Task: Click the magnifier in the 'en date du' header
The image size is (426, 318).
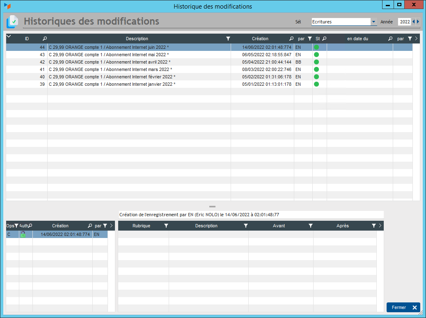Action: [x=390, y=39]
